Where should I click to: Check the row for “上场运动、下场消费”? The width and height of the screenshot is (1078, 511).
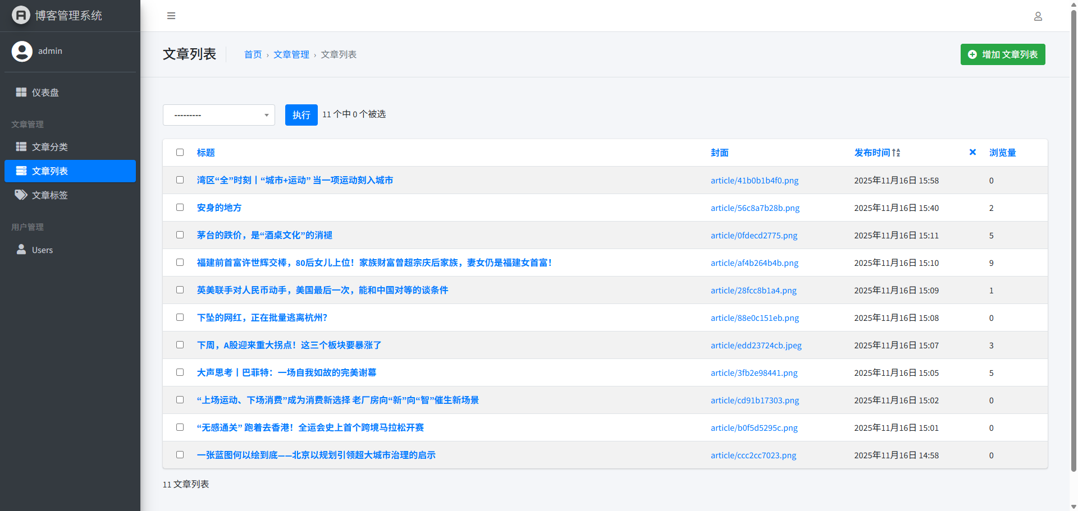[x=180, y=399]
